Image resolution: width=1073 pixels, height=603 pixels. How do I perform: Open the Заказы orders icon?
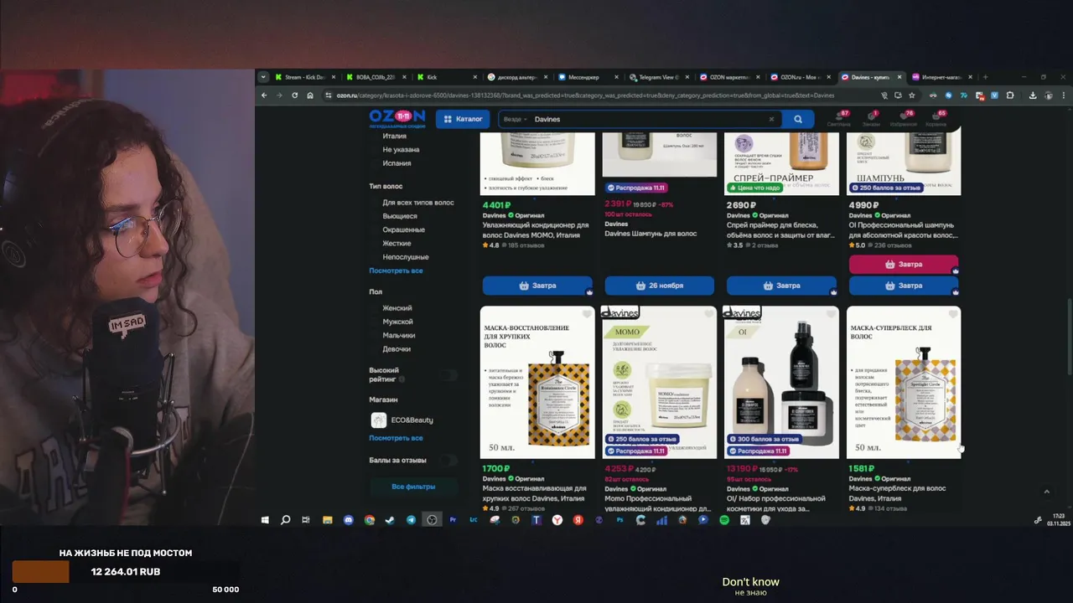click(x=872, y=118)
